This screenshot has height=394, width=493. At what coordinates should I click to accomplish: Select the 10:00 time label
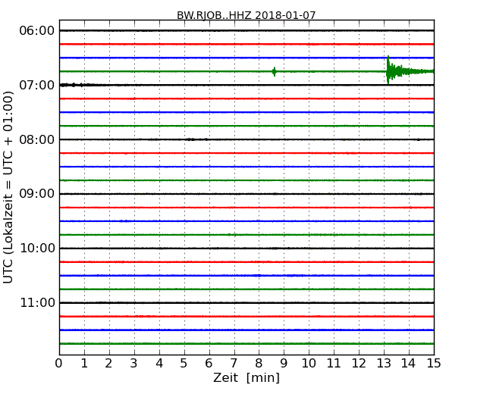37,249
